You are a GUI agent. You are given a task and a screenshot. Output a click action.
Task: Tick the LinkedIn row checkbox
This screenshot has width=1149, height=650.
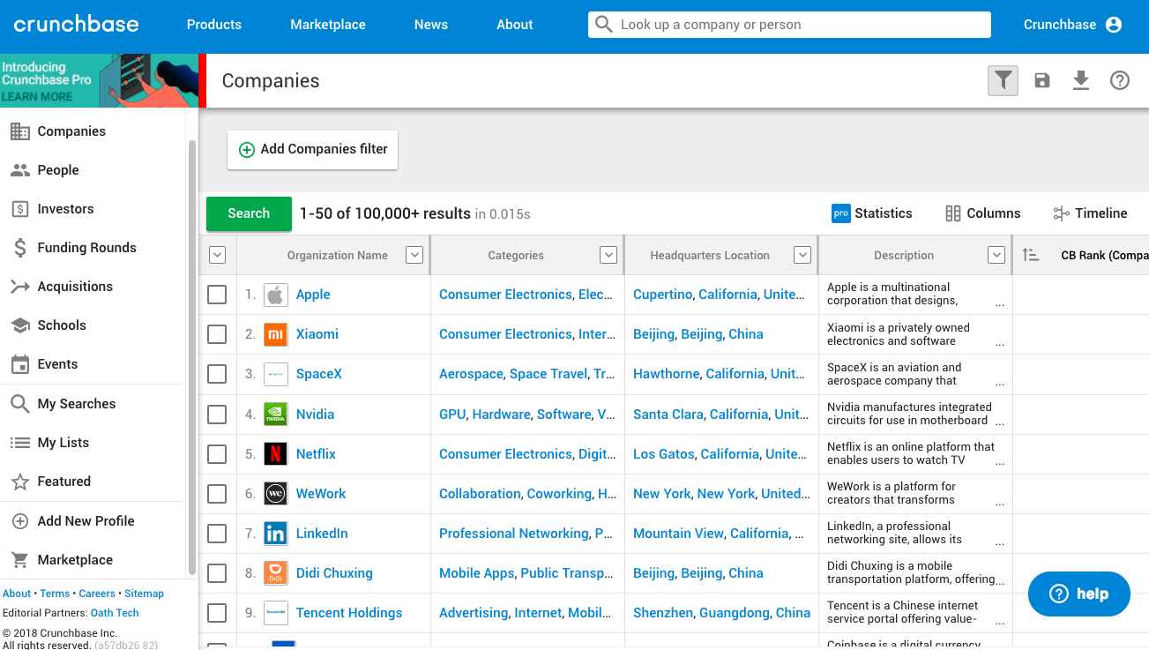coord(217,534)
